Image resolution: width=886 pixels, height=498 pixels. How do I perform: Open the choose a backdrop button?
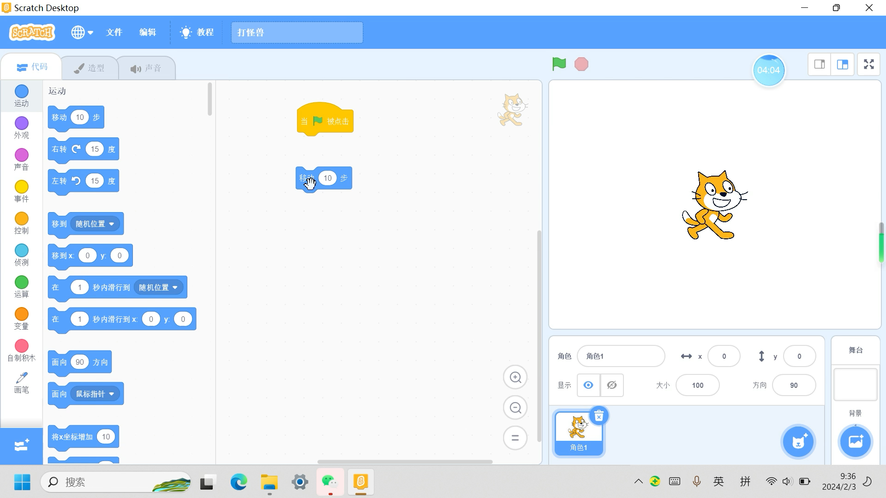coord(855,442)
